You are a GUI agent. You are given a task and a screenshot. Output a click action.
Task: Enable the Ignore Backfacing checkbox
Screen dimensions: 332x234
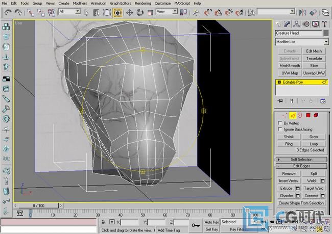pyautogui.click(x=280, y=129)
